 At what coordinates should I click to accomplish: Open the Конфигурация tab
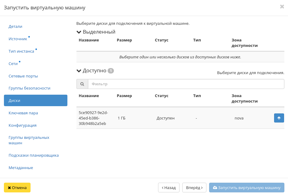23,125
